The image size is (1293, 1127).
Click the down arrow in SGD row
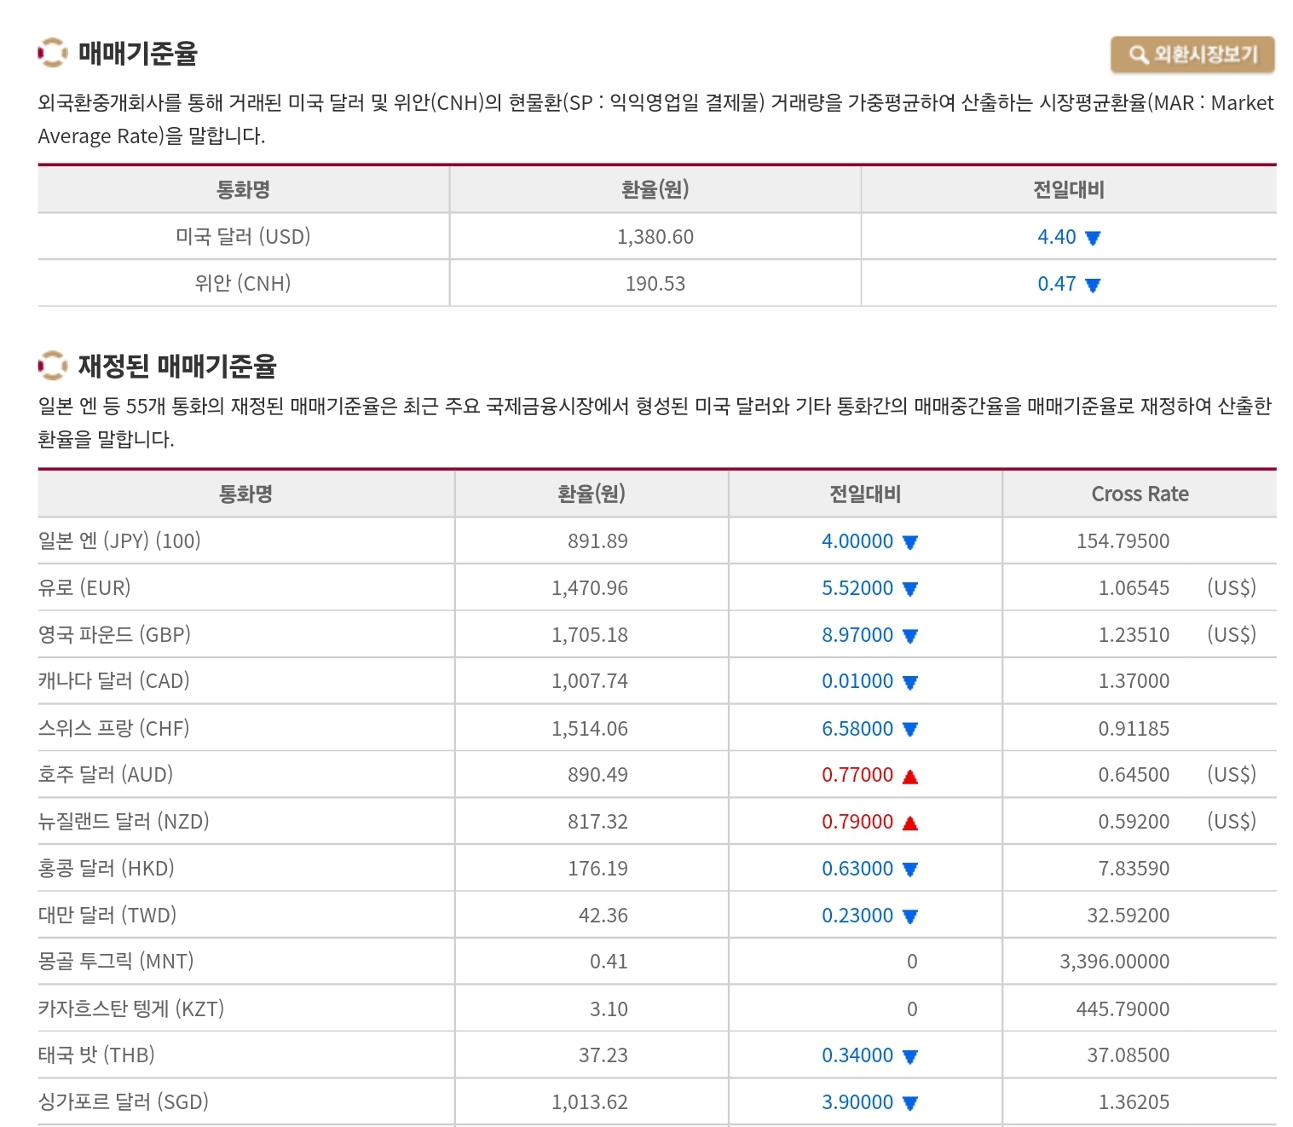point(909,1103)
